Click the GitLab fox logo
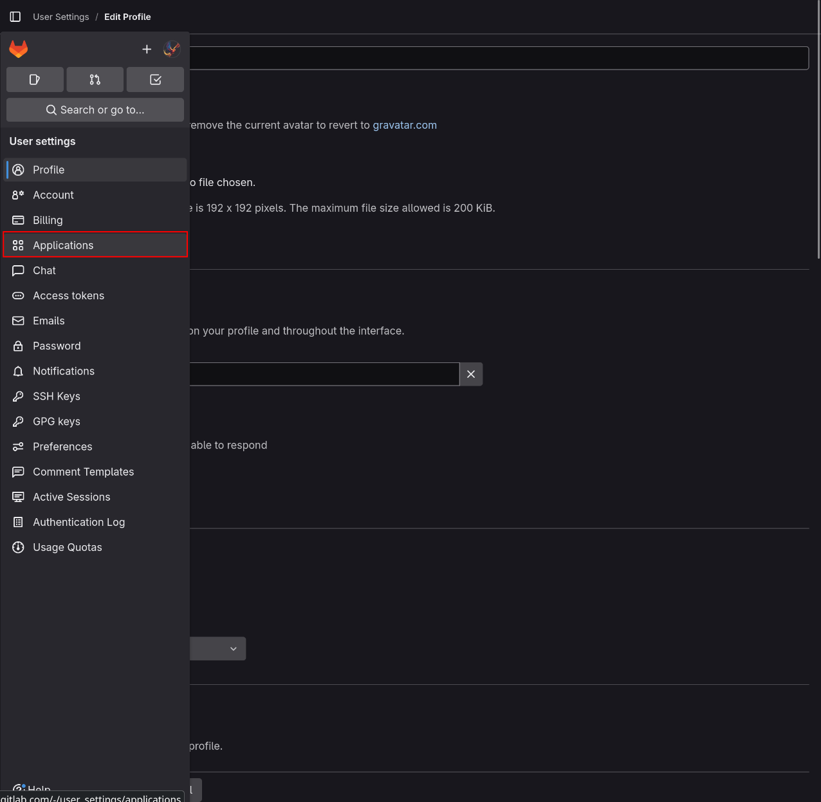The width and height of the screenshot is (821, 802). [18, 49]
